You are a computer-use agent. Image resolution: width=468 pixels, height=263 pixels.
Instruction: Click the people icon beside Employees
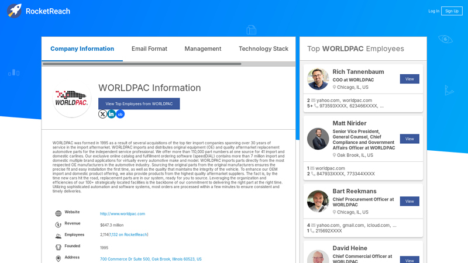coord(58,236)
